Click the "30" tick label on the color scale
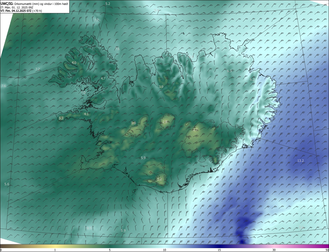This screenshot has width=329, height=252. pyautogui.click(x=274, y=250)
